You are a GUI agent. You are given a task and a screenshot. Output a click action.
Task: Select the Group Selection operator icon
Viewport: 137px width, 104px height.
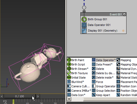(x=94, y=90)
